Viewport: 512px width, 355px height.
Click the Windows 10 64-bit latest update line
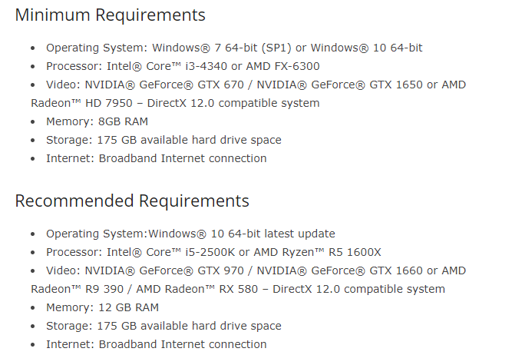(x=190, y=234)
